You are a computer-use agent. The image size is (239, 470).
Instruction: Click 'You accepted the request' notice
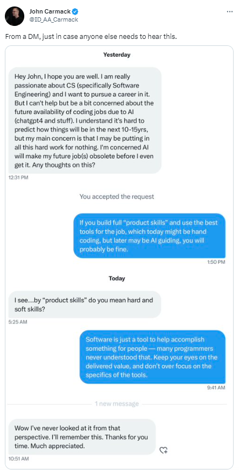pyautogui.click(x=117, y=197)
